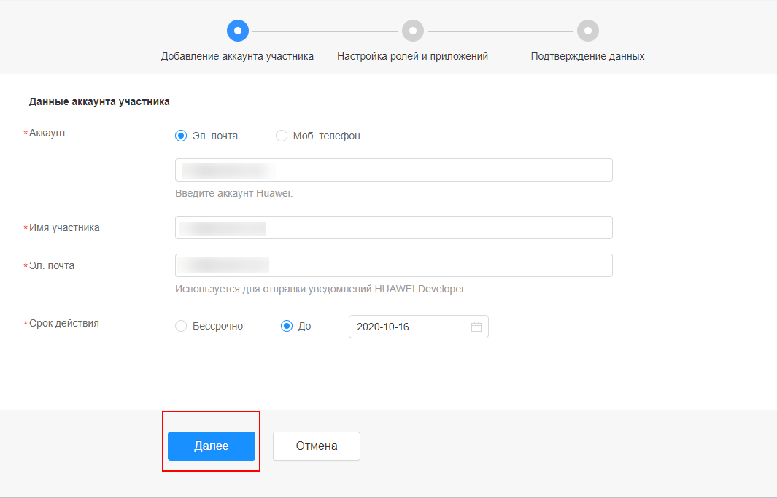The width and height of the screenshot is (777, 498).
Task: Select the 'Эл. почта' account radio button
Action: 182,136
